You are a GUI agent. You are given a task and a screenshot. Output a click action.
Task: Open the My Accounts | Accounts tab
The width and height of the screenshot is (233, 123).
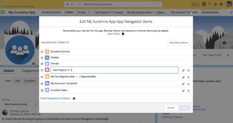tap(184, 12)
